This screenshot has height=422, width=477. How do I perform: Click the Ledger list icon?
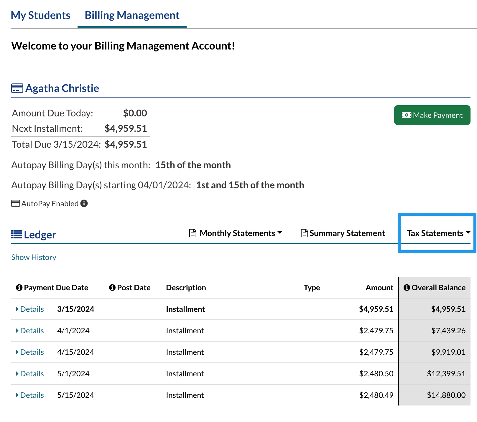(x=17, y=235)
